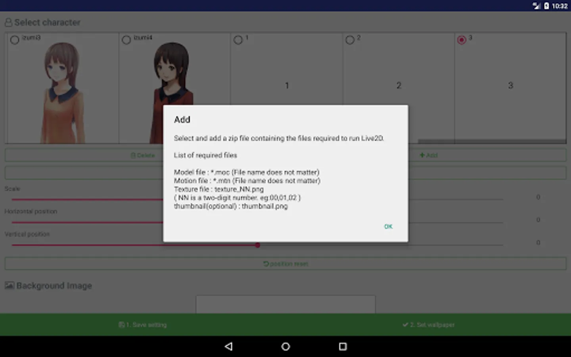571x357 pixels.
Task: Choose character slot 1 radio button
Action: click(238, 40)
